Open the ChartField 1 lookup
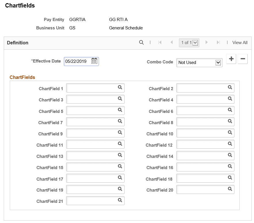Viewport: 254px width, 223px height. [x=120, y=88]
